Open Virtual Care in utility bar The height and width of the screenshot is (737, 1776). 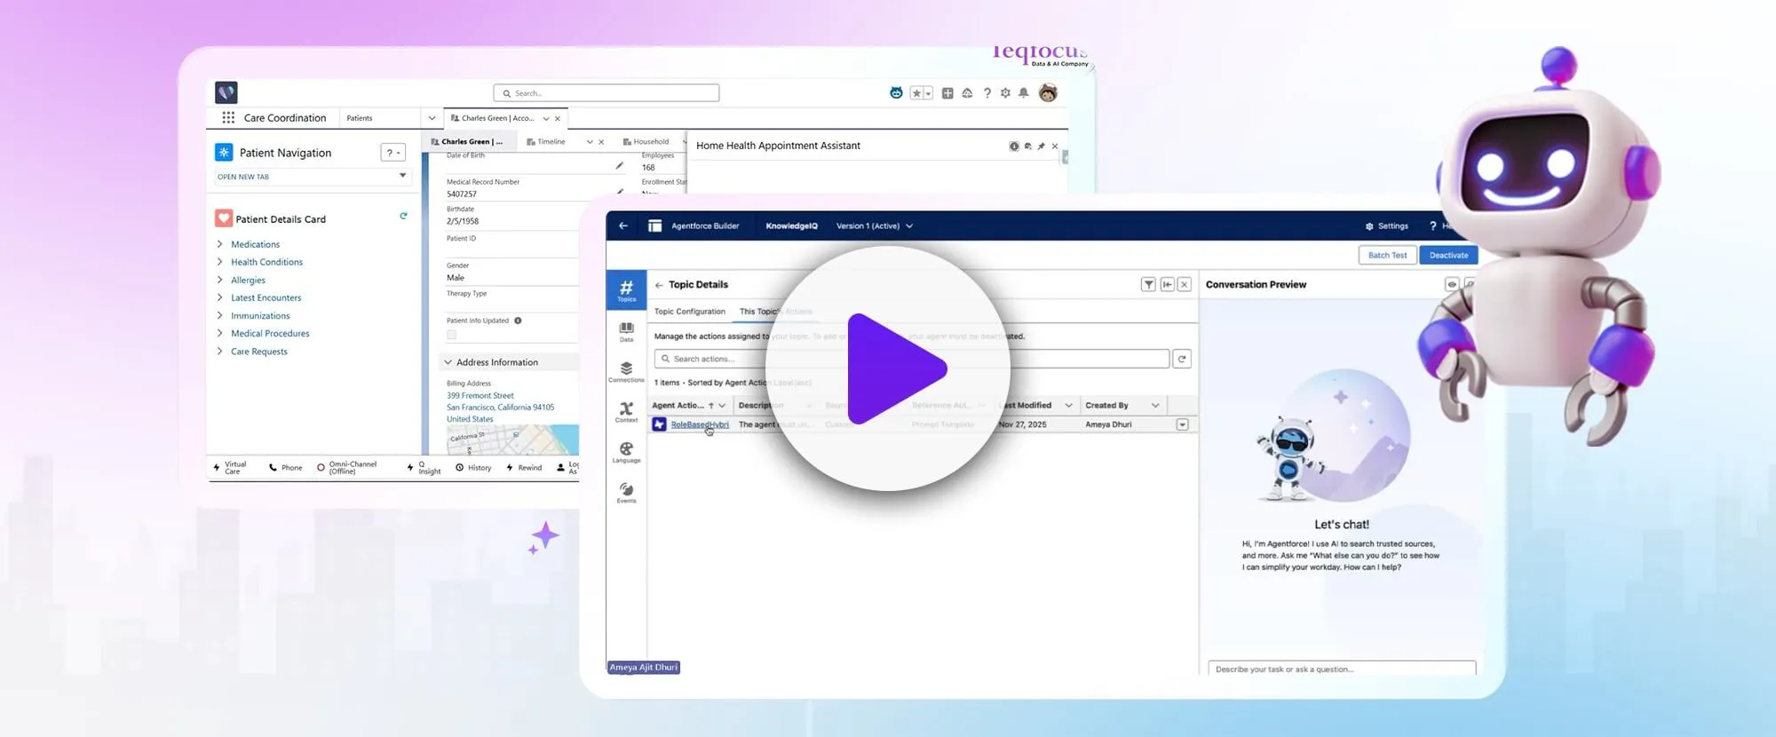coord(229,467)
